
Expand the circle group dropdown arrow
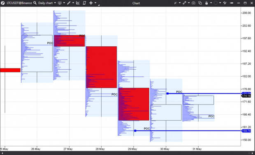point(220,3)
